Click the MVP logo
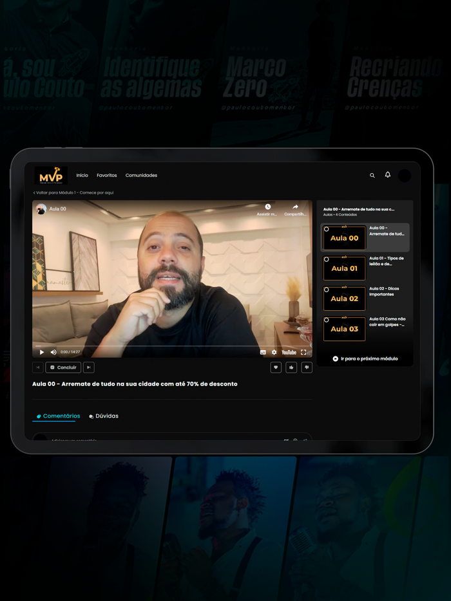451x601 pixels. tap(51, 176)
